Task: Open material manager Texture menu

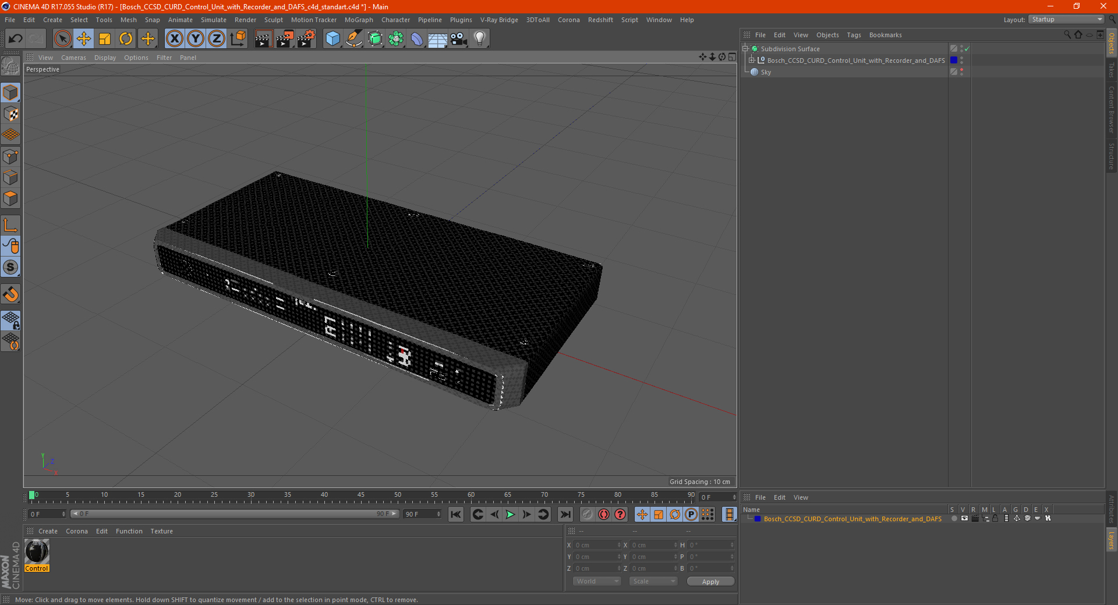Action: coord(161,531)
